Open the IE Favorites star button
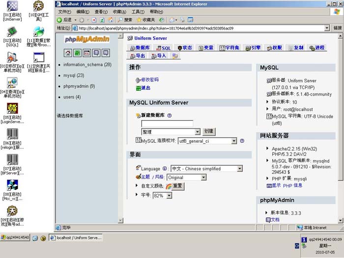344x258 pixels. point(145,20)
